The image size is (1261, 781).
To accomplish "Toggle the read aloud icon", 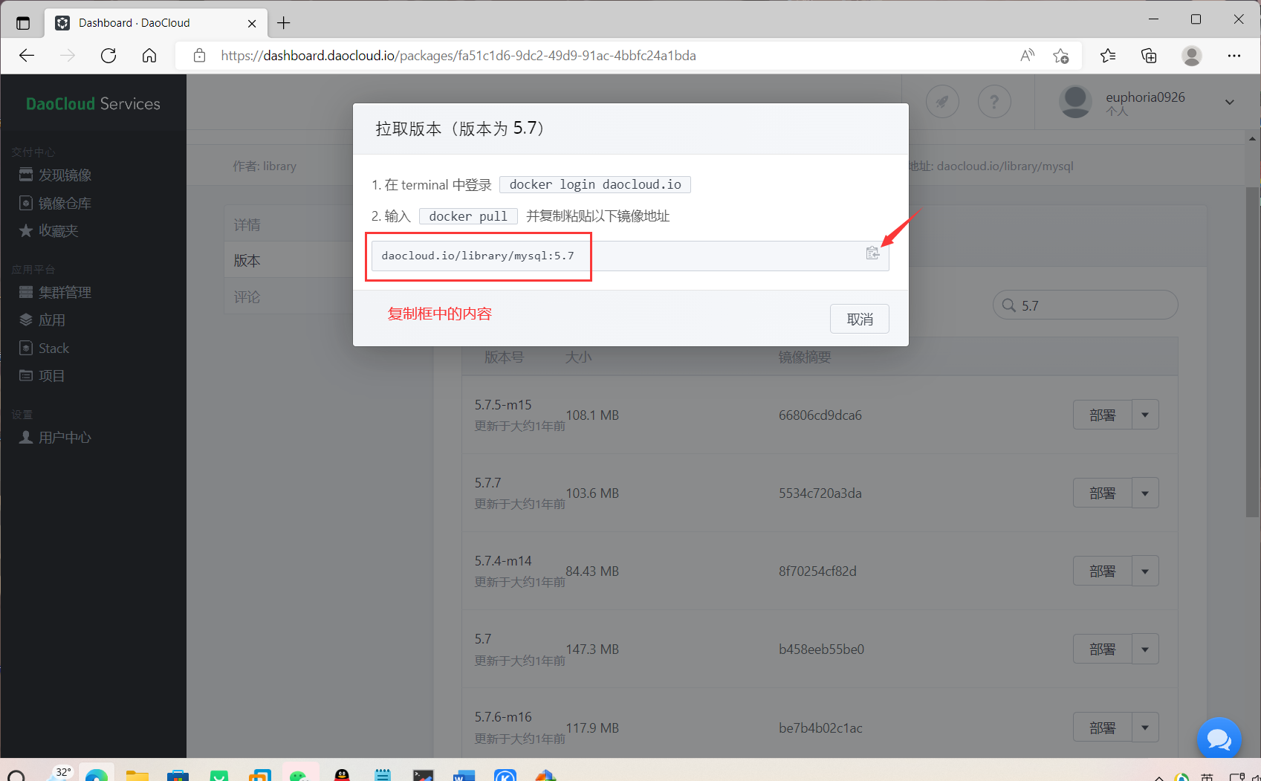I will point(1028,56).
